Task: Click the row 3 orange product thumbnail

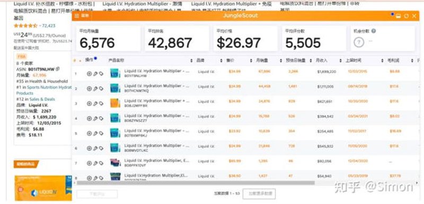Action: coord(115,103)
